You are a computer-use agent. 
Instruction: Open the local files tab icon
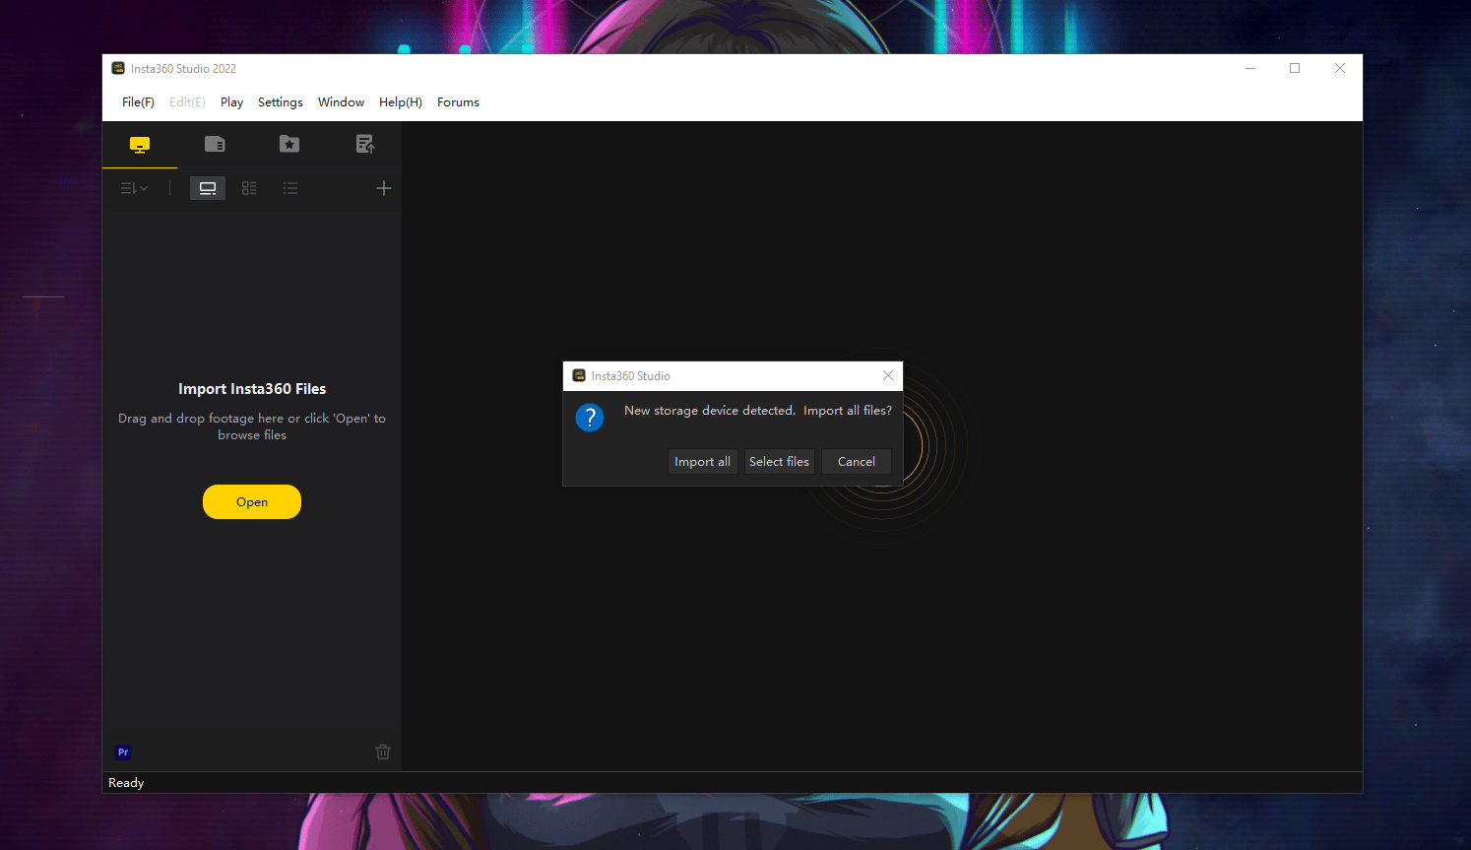(x=140, y=145)
